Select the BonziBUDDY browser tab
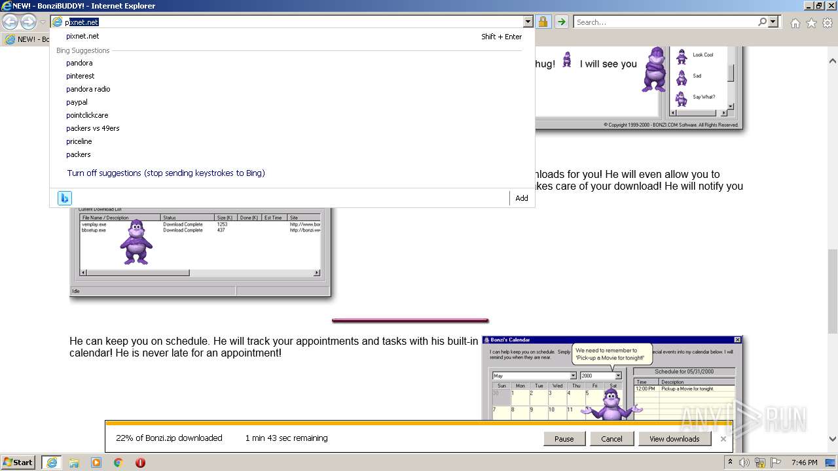This screenshot has height=471, width=838. pos(26,39)
